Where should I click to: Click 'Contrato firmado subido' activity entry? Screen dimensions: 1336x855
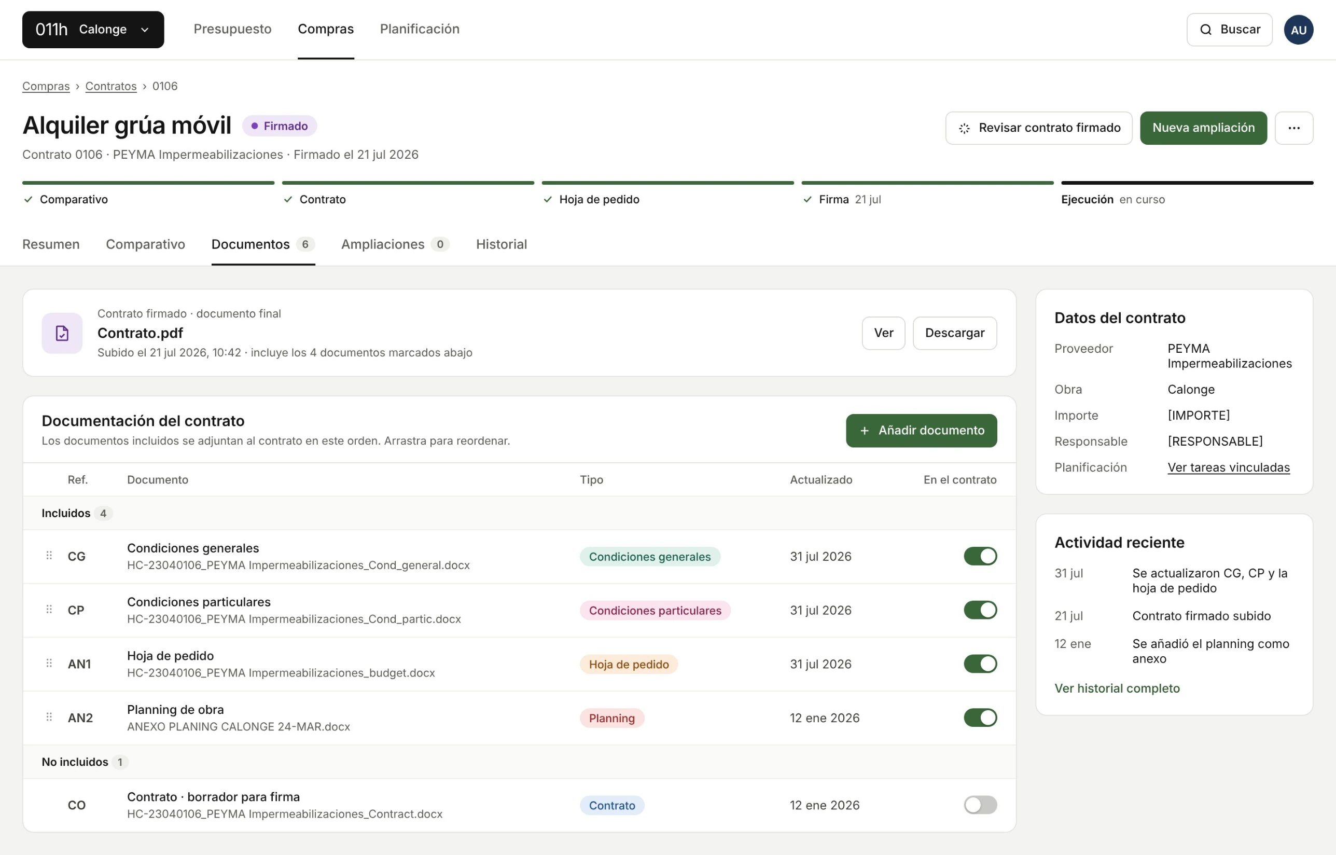[x=1201, y=616]
